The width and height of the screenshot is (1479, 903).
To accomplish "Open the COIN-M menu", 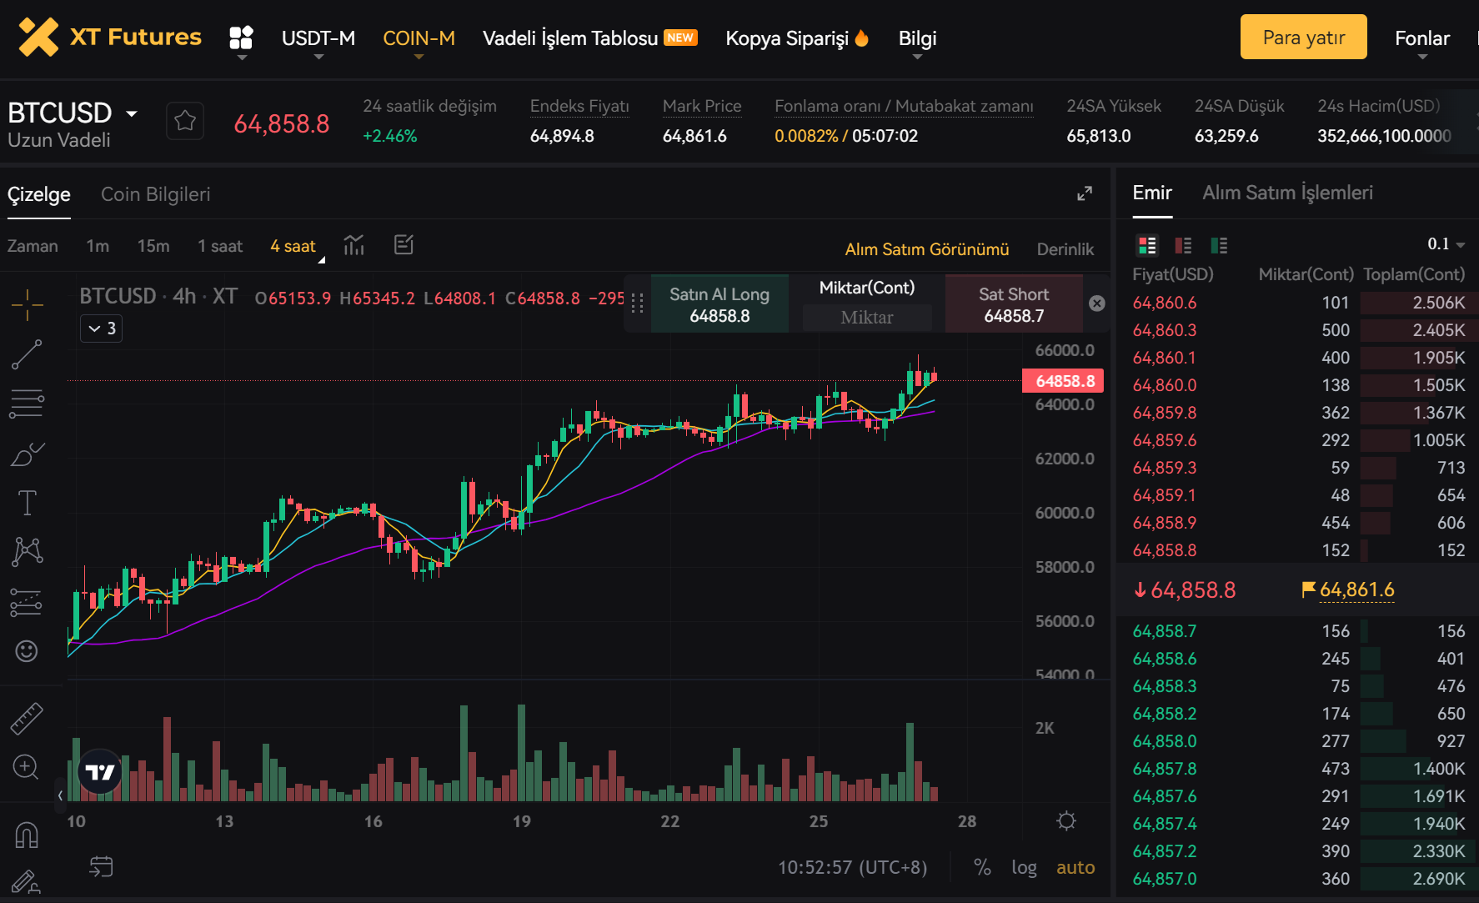I will click(x=419, y=38).
